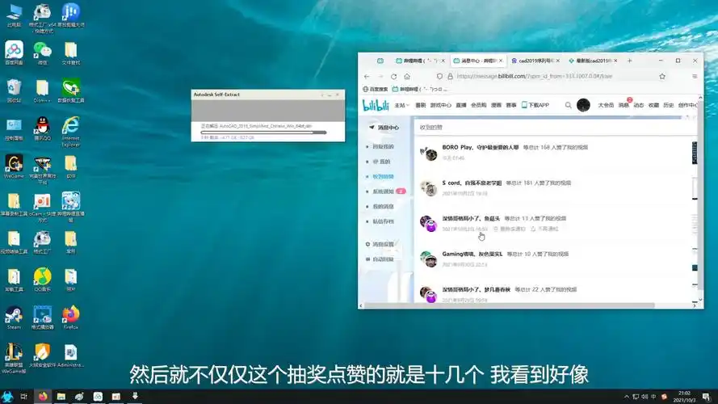This screenshot has height=404, width=718.
Task: Expand the 主站 dropdown in bilibili header
Action: [402, 105]
